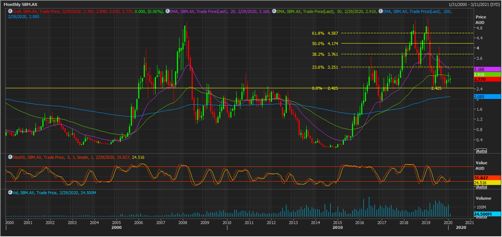Click the Volume axis header

click(x=482, y=198)
